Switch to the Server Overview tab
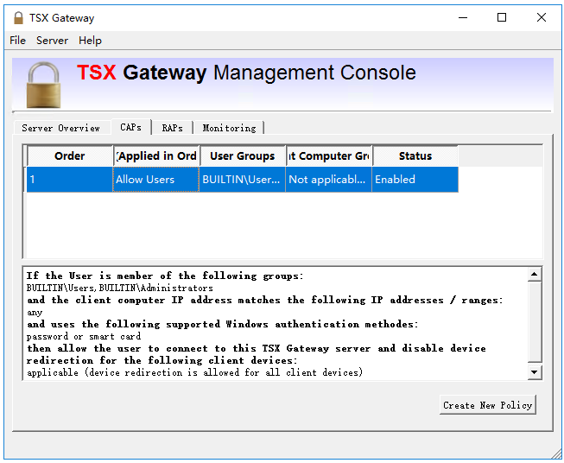 tap(60, 128)
